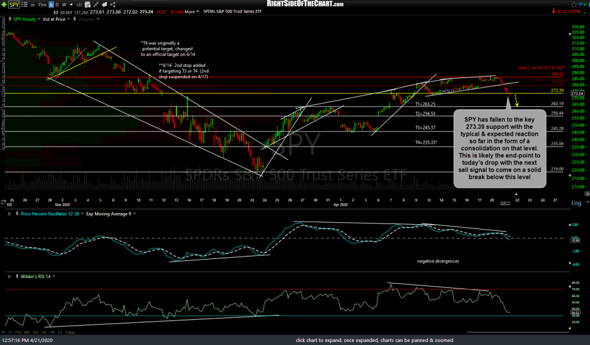Click the PPO scale collapse arrow near 2.00
The image size is (590, 345).
point(569,225)
